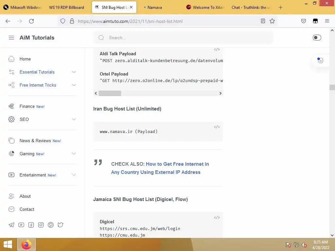
Task: Open the AiM Tutorials hamburger menu
Action: point(11,38)
